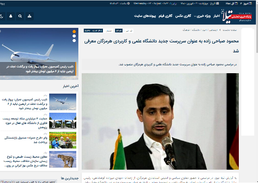Image resolution: width=258 pixels, height=183 pixels.
Task: Select the third slider dot
Action: point(74,41)
